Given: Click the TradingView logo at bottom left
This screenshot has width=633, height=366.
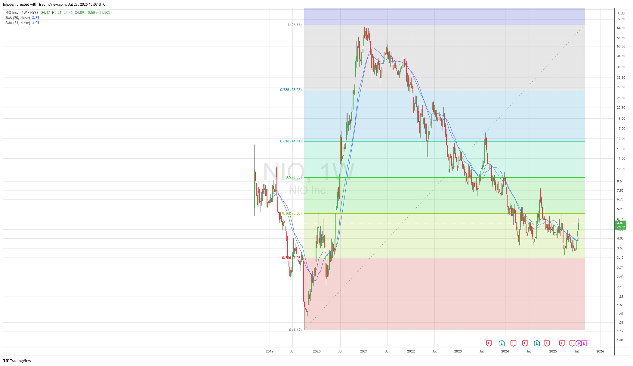Looking at the screenshot, I should [17, 361].
